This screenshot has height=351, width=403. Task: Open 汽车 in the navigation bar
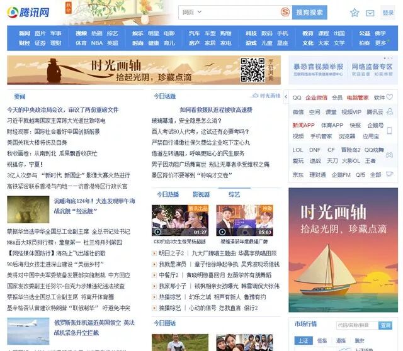tap(195, 33)
